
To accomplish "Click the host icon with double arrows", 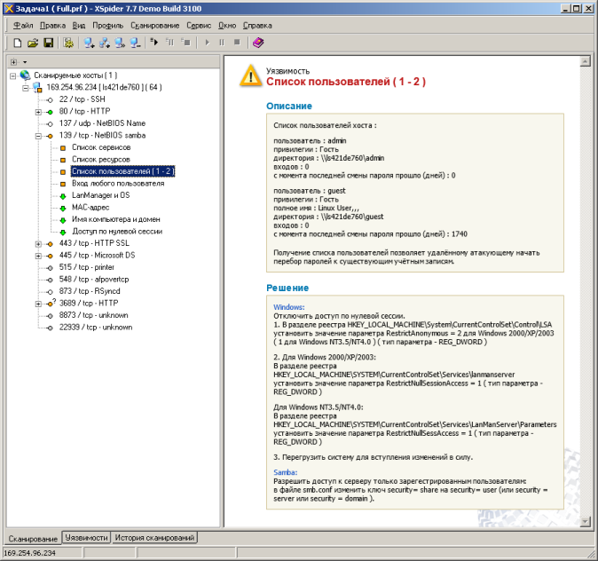I will click(x=120, y=43).
